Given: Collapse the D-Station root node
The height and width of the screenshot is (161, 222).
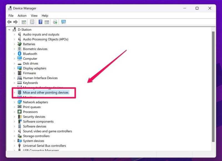Looking at the screenshot, I should click(x=9, y=30).
